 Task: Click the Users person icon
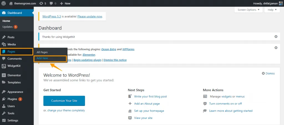tap(4, 106)
